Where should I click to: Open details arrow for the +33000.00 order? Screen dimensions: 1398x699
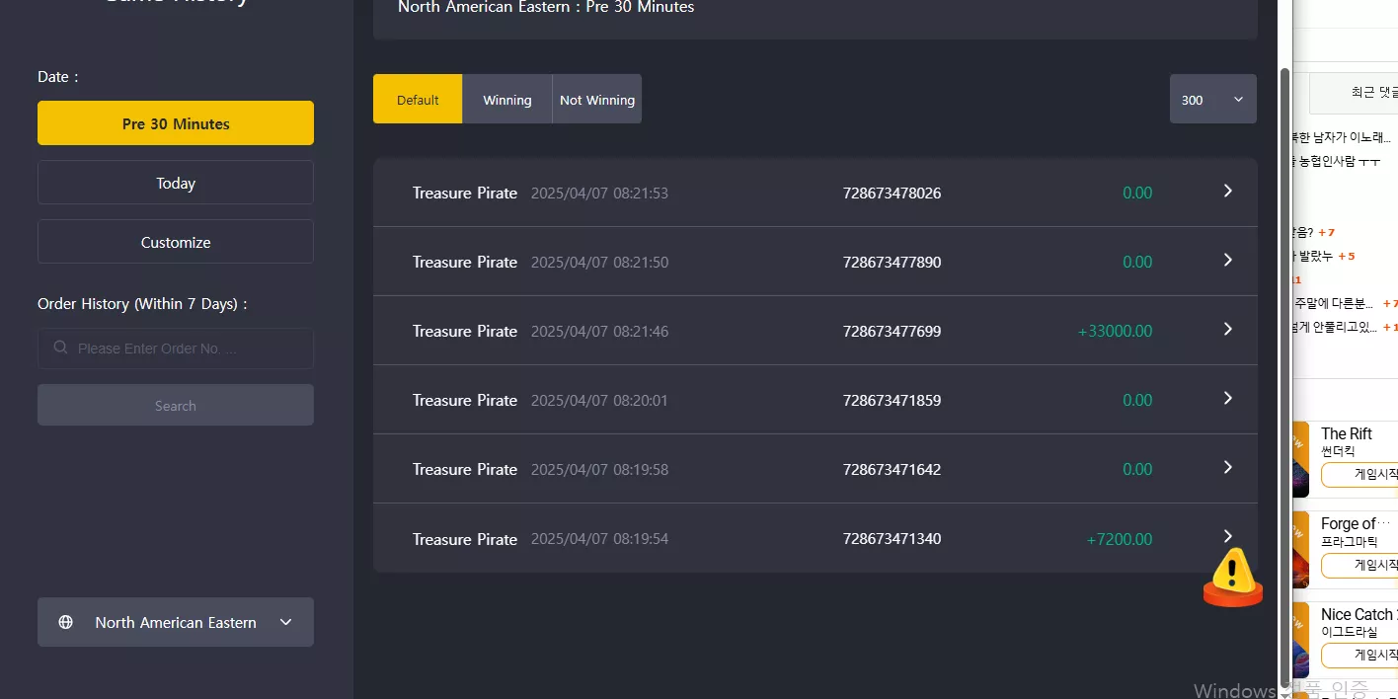tap(1228, 330)
